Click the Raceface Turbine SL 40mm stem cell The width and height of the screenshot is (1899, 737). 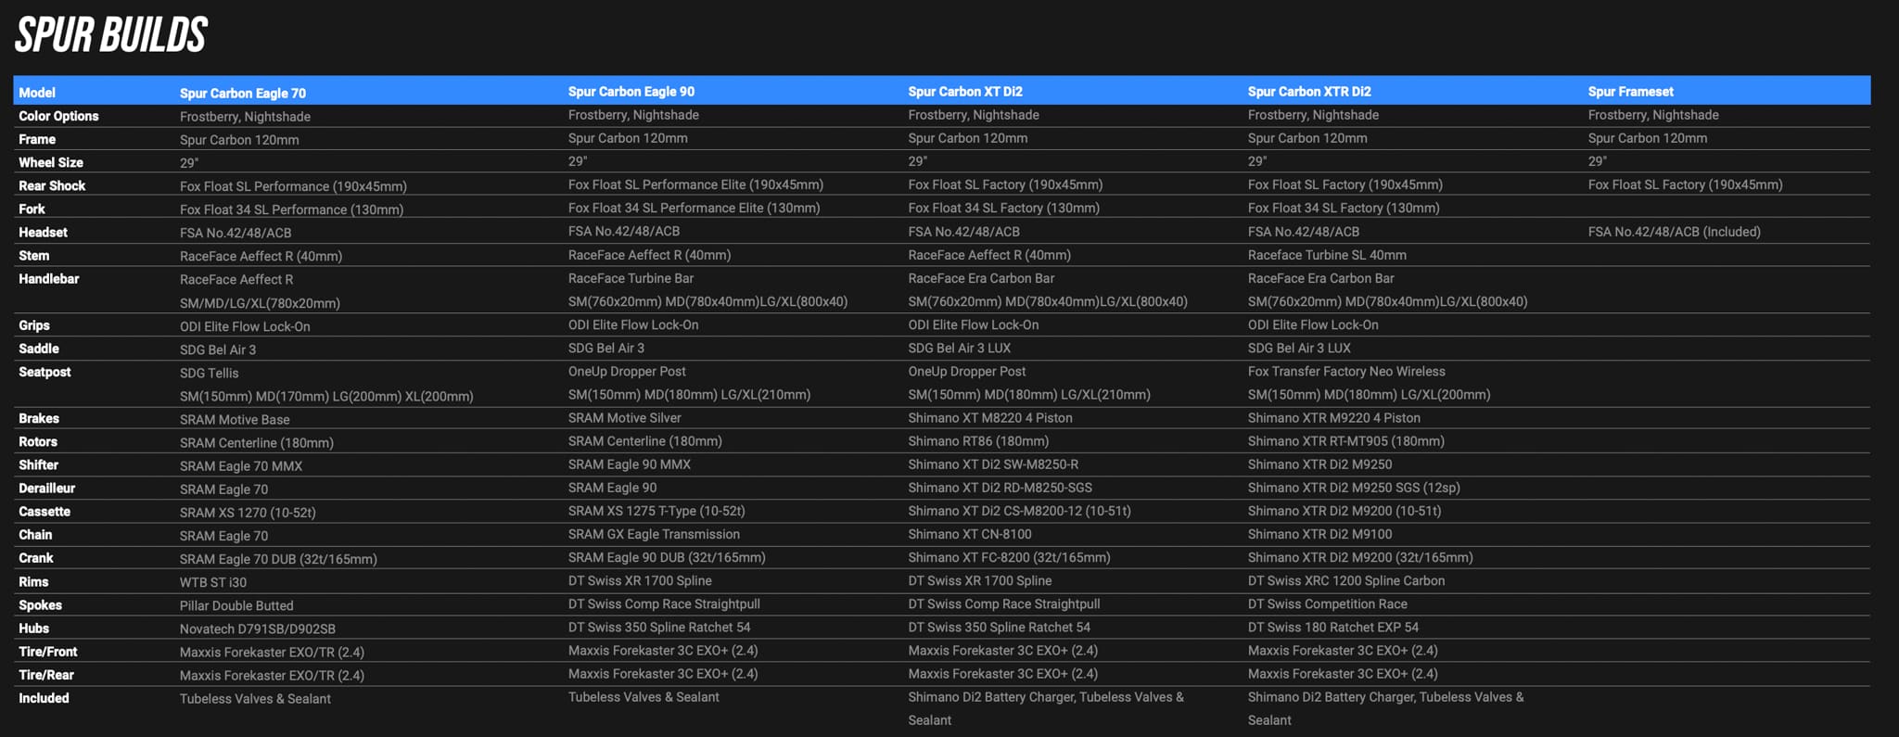coord(1326,255)
